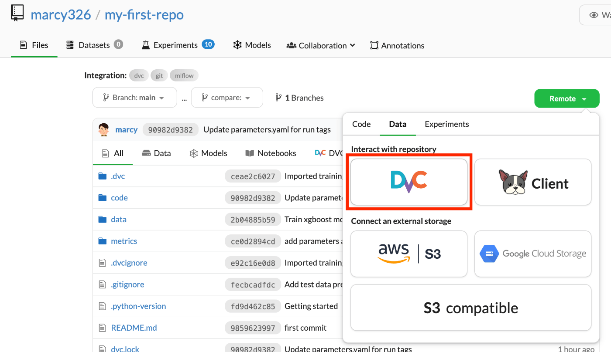Open the Datasets tab

94,45
